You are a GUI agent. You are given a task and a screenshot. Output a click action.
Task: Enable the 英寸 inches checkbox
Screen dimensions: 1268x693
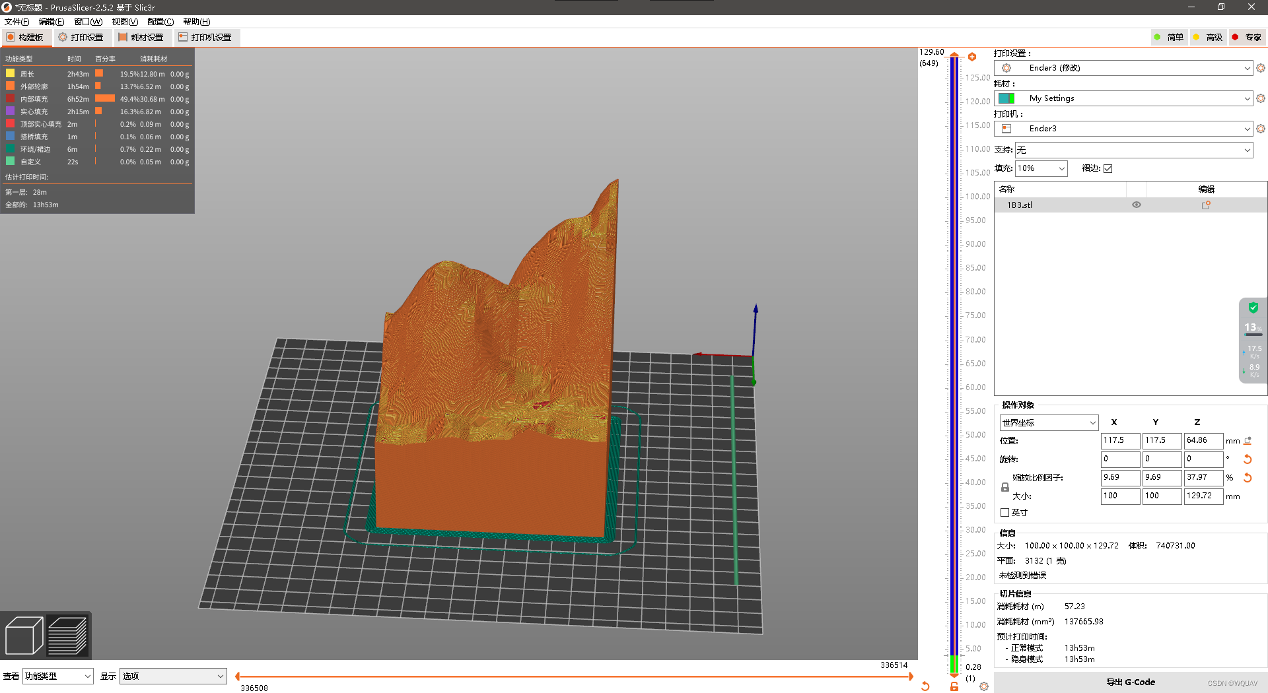pyautogui.click(x=1004, y=513)
